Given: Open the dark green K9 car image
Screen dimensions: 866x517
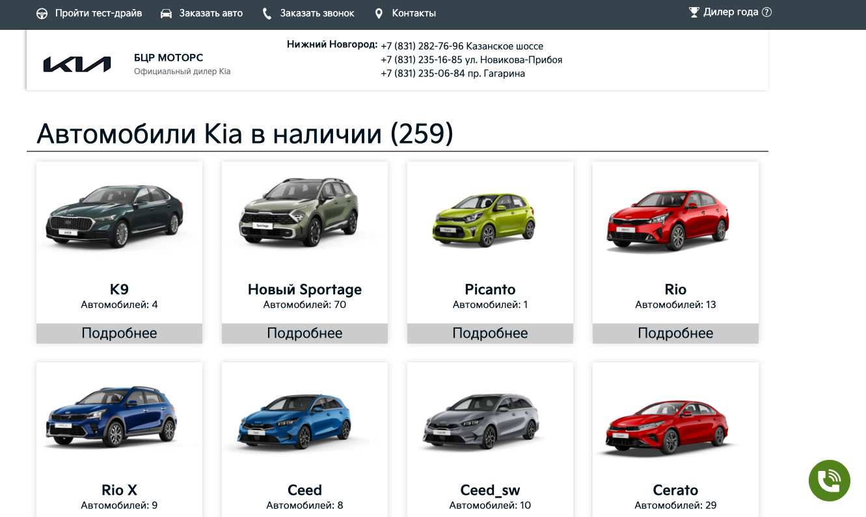Looking at the screenshot, I should [119, 216].
